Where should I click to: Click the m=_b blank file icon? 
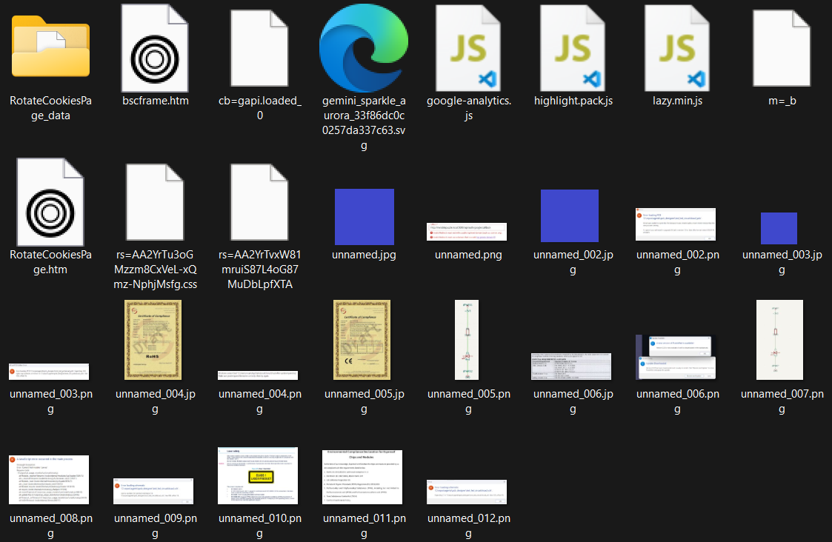pos(782,47)
